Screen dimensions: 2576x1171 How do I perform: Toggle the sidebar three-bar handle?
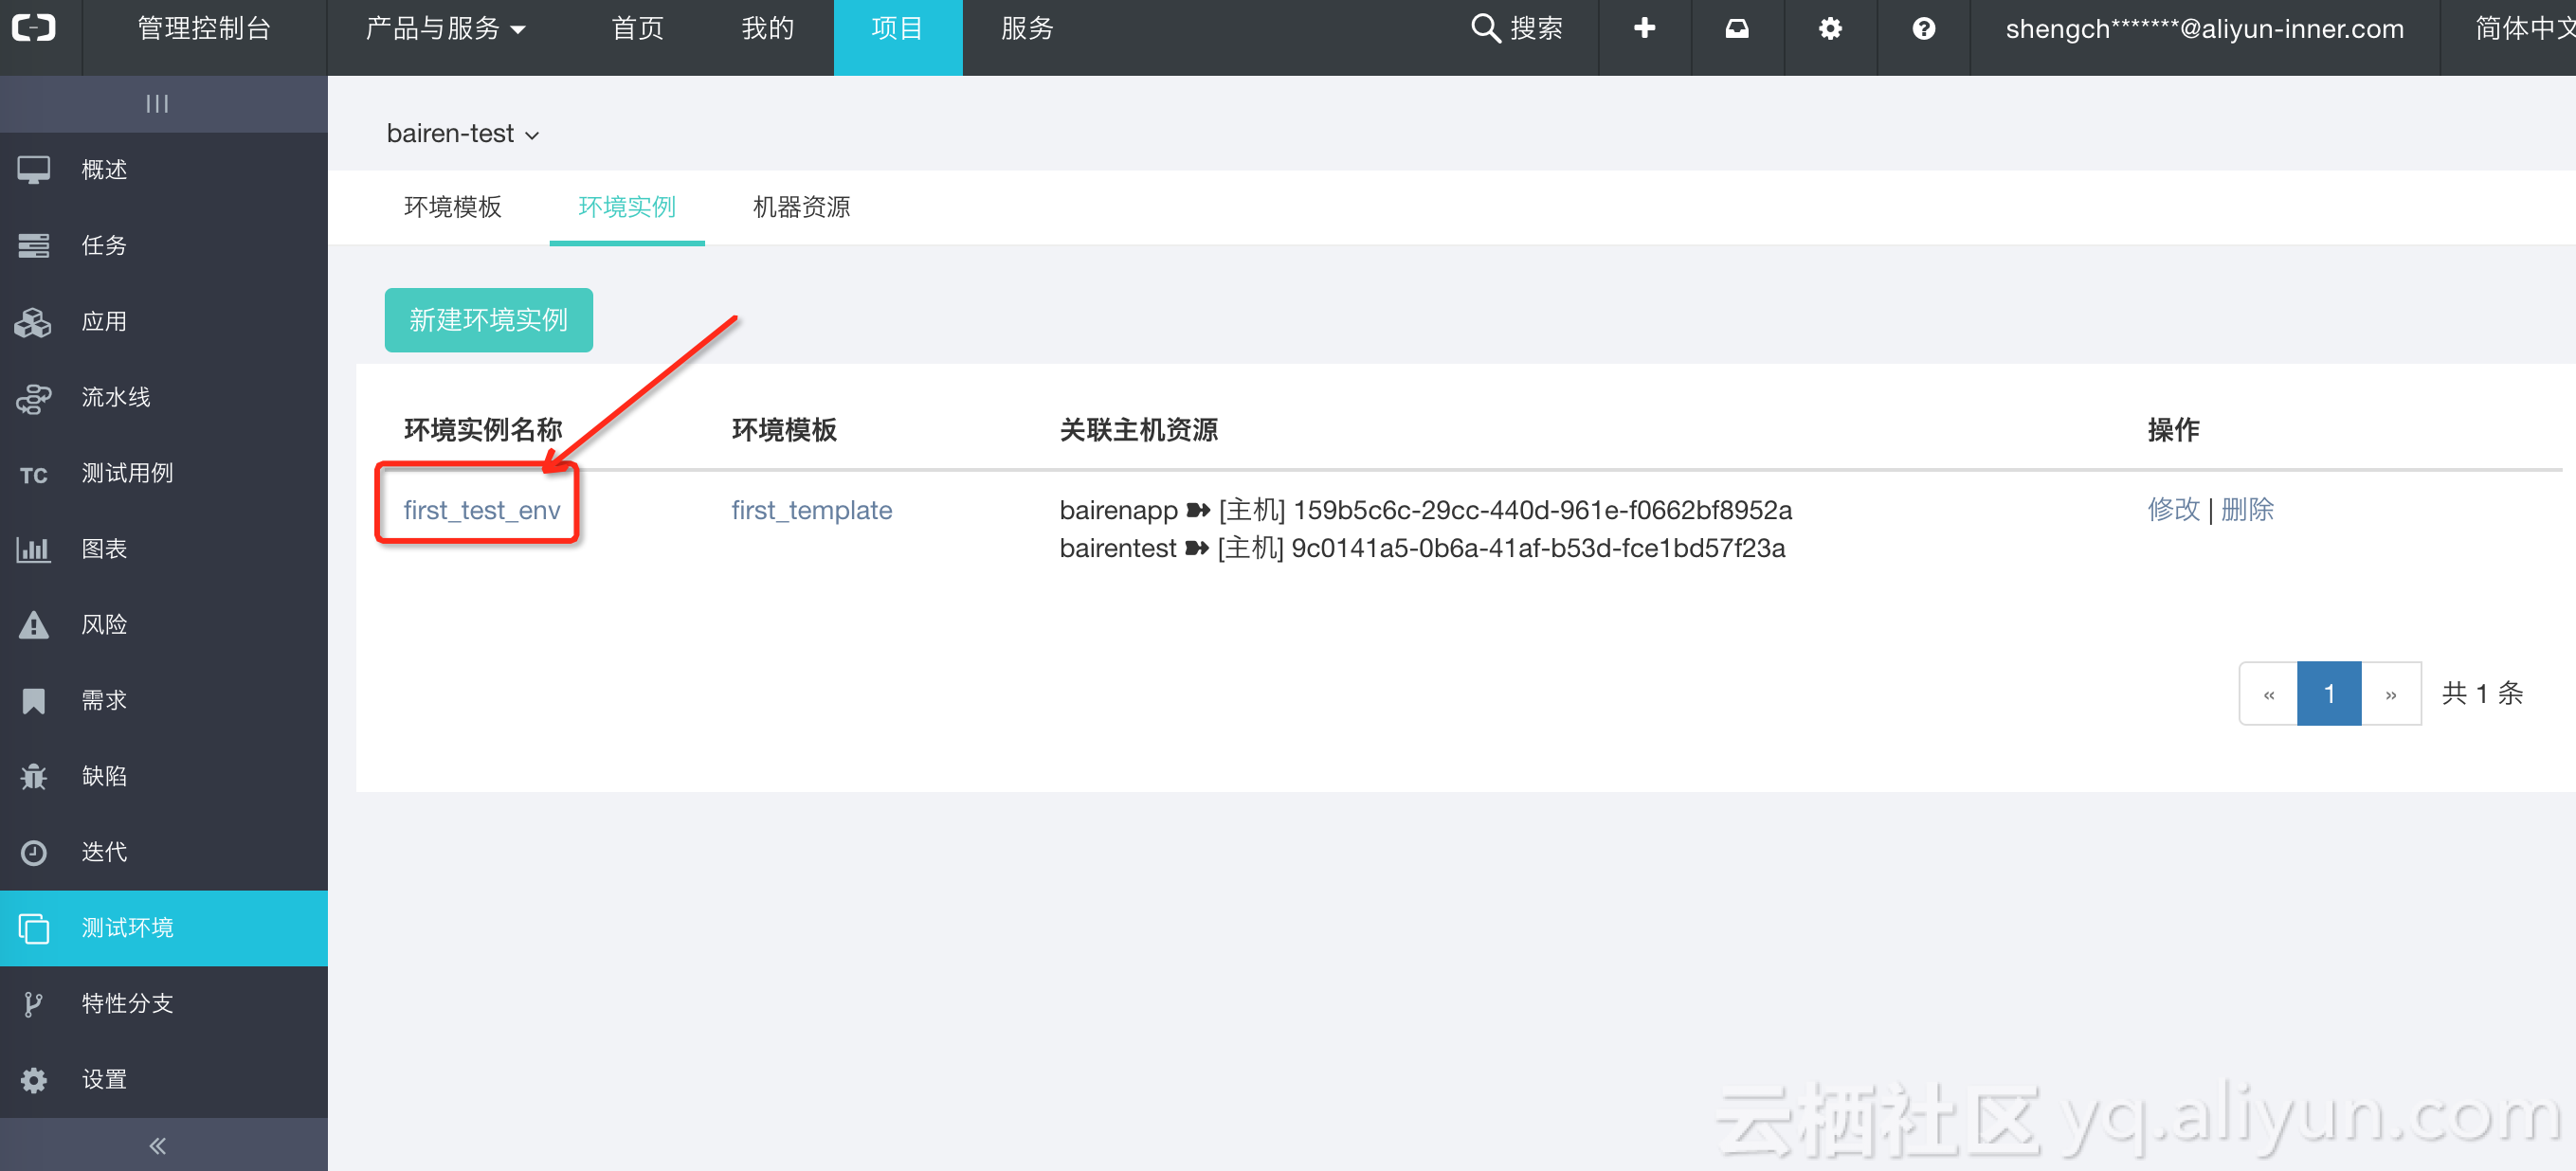[157, 104]
